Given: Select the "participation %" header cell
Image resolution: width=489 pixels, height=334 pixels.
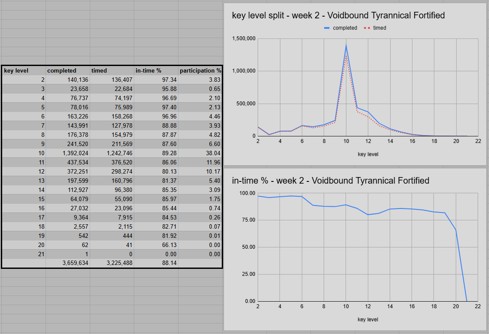Looking at the screenshot, I should (x=200, y=70).
